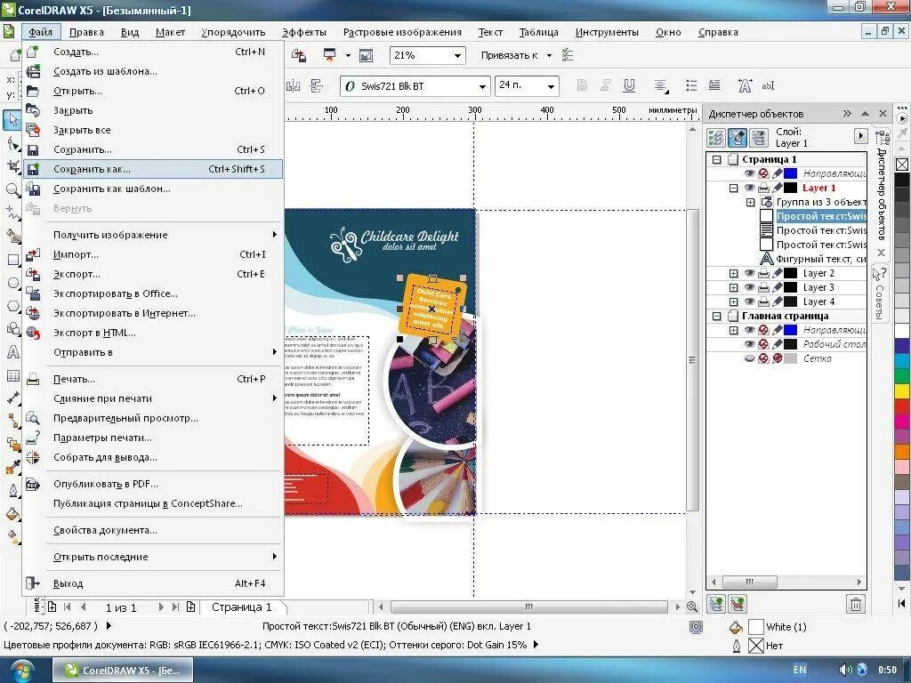Select the Freehand curve tool
The height and width of the screenshot is (683, 911).
[x=12, y=213]
